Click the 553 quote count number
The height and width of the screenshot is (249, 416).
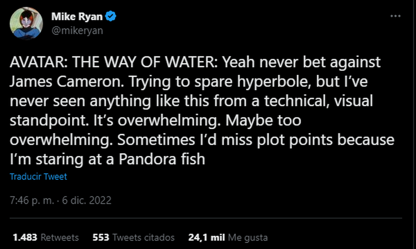101,238
